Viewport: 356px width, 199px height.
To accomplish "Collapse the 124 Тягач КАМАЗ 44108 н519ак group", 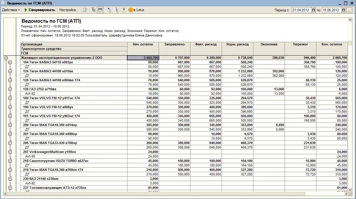I will (10, 71).
